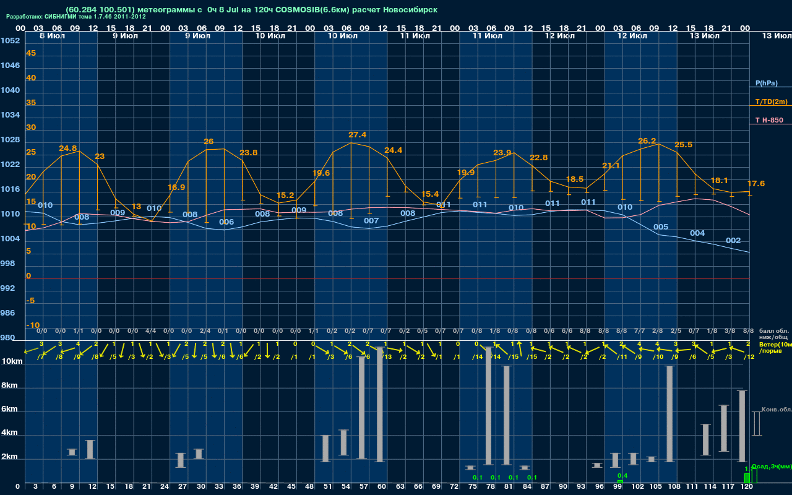Select the 17.6 final temperature label

756,184
